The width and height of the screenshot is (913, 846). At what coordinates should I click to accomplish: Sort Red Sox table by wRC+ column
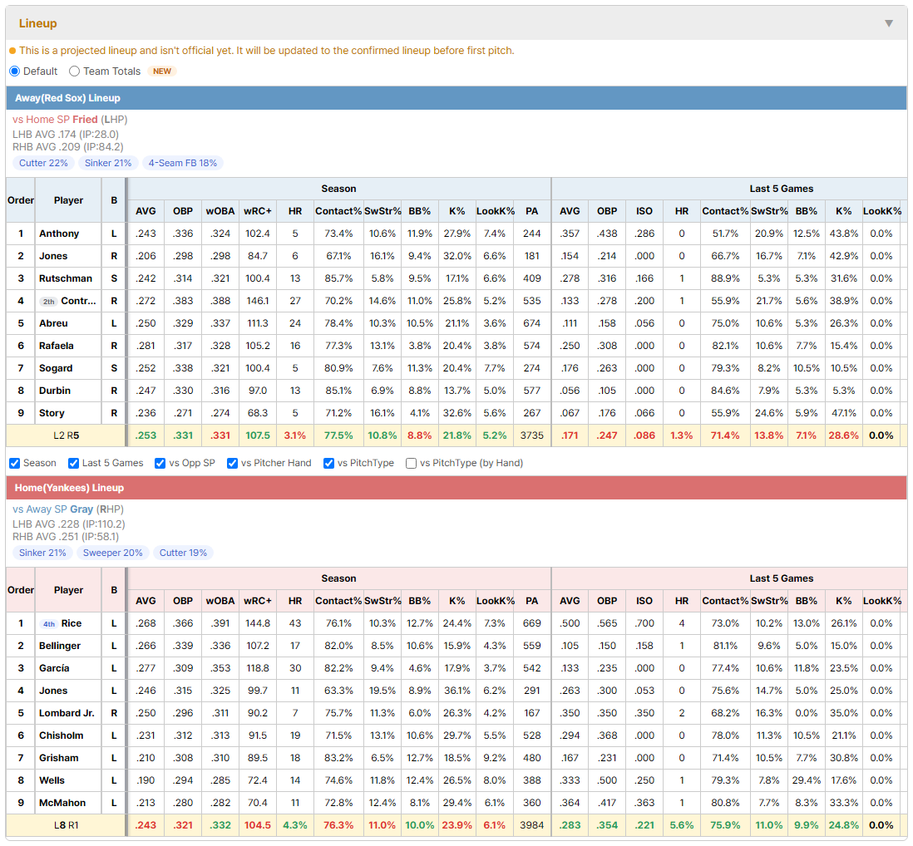(x=258, y=211)
